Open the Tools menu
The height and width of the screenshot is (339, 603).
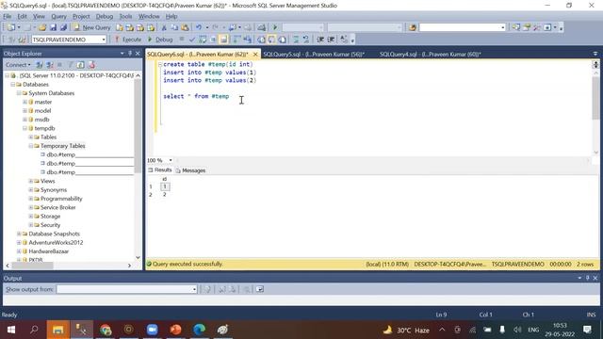[x=125, y=16]
